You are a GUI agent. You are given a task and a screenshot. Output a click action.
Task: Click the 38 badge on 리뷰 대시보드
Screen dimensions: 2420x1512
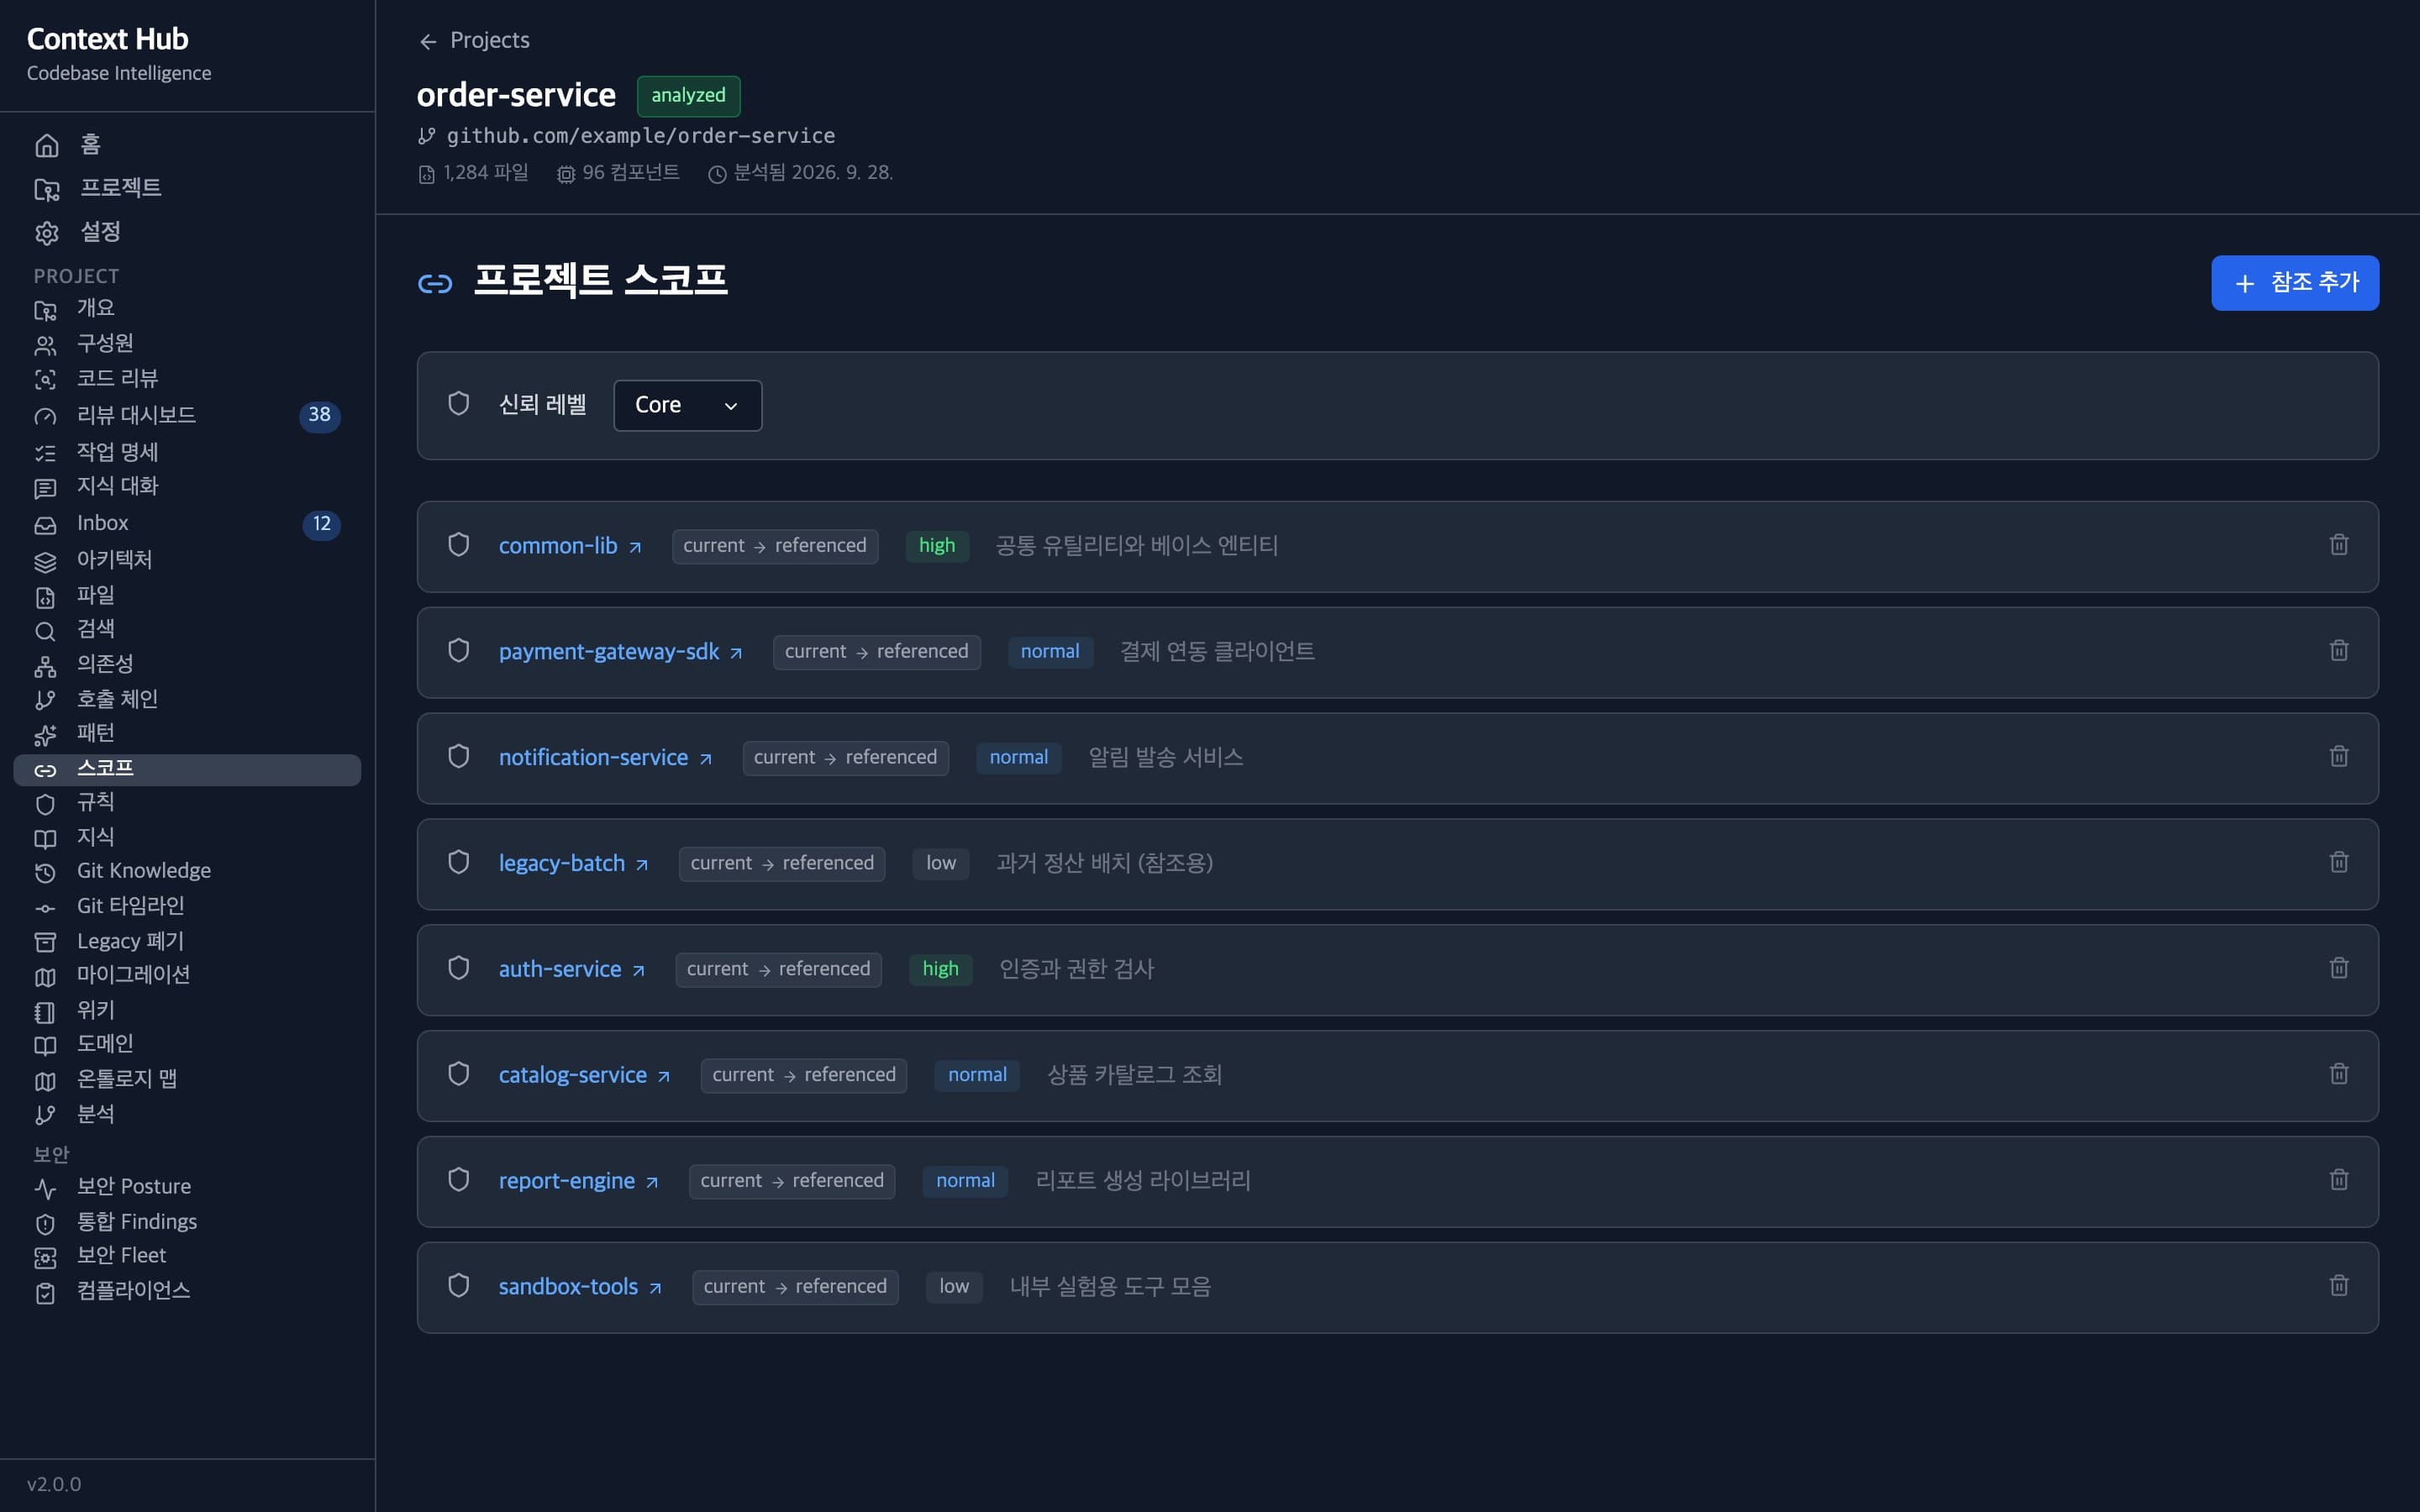pyautogui.click(x=319, y=416)
